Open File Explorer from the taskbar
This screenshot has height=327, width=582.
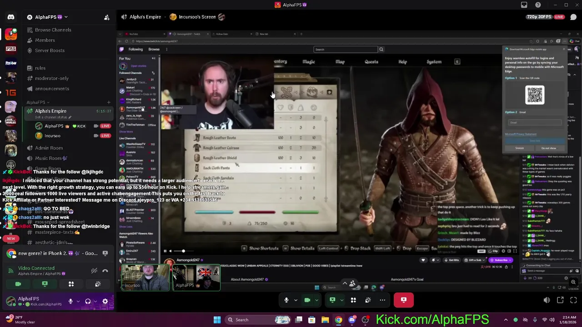(325, 320)
